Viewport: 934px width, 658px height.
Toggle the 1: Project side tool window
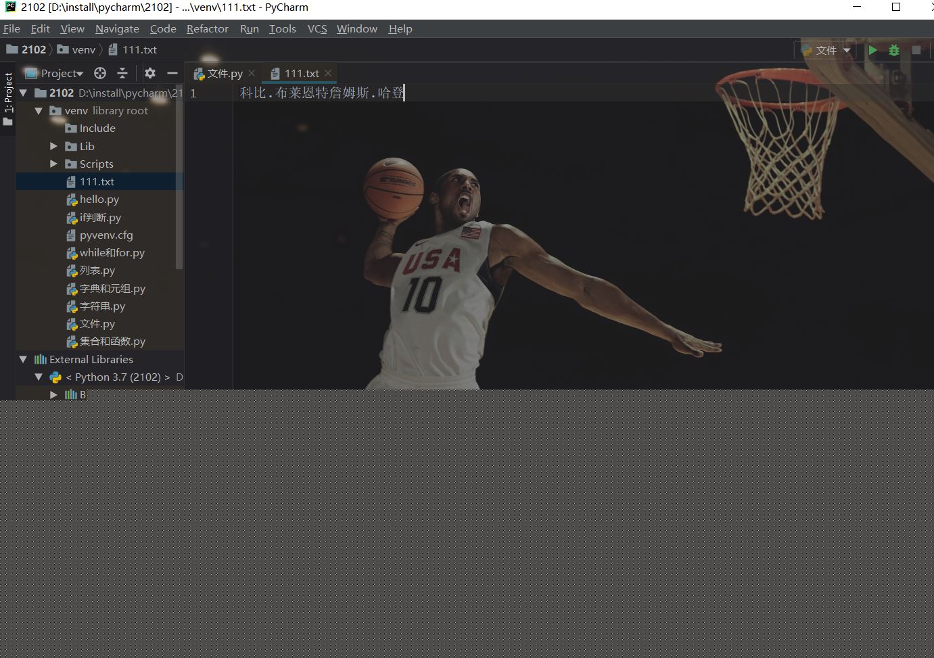click(x=8, y=99)
